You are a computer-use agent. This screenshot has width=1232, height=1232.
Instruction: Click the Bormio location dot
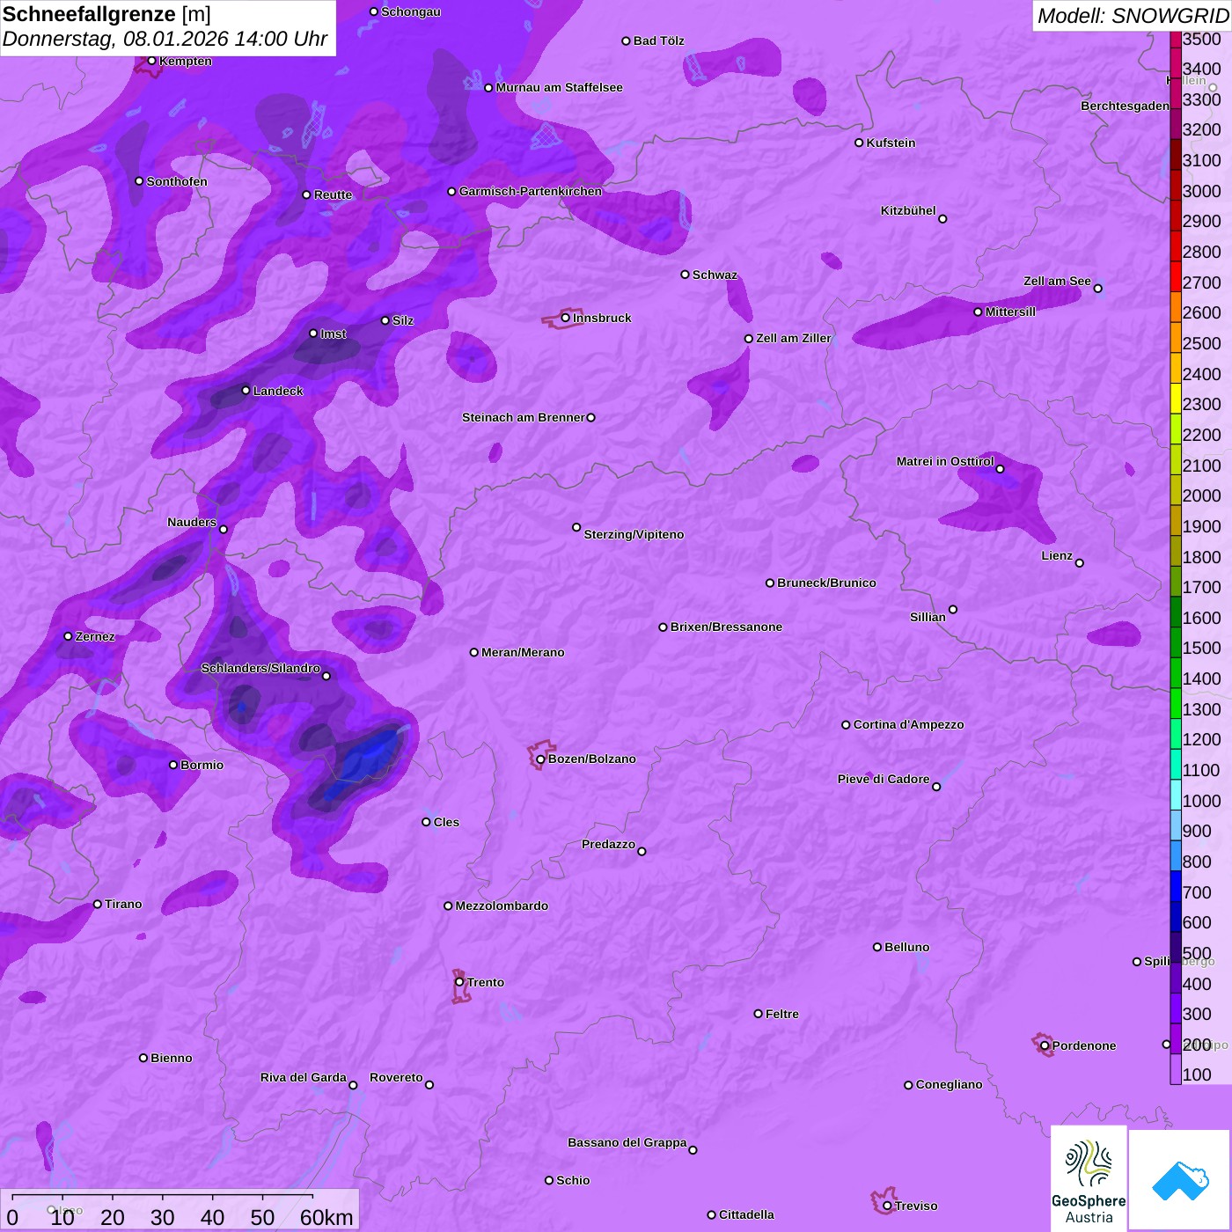point(173,765)
